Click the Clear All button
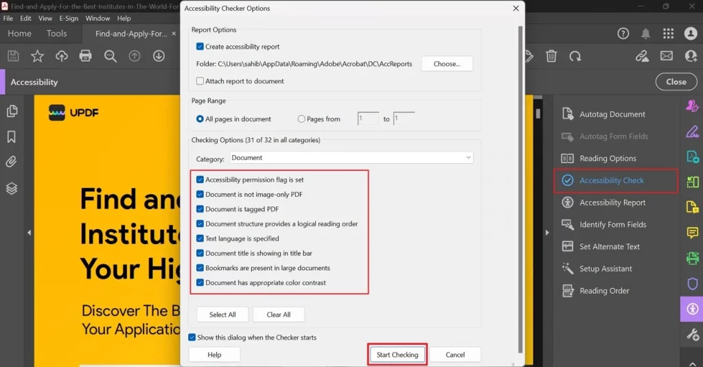703x367 pixels. click(x=279, y=315)
